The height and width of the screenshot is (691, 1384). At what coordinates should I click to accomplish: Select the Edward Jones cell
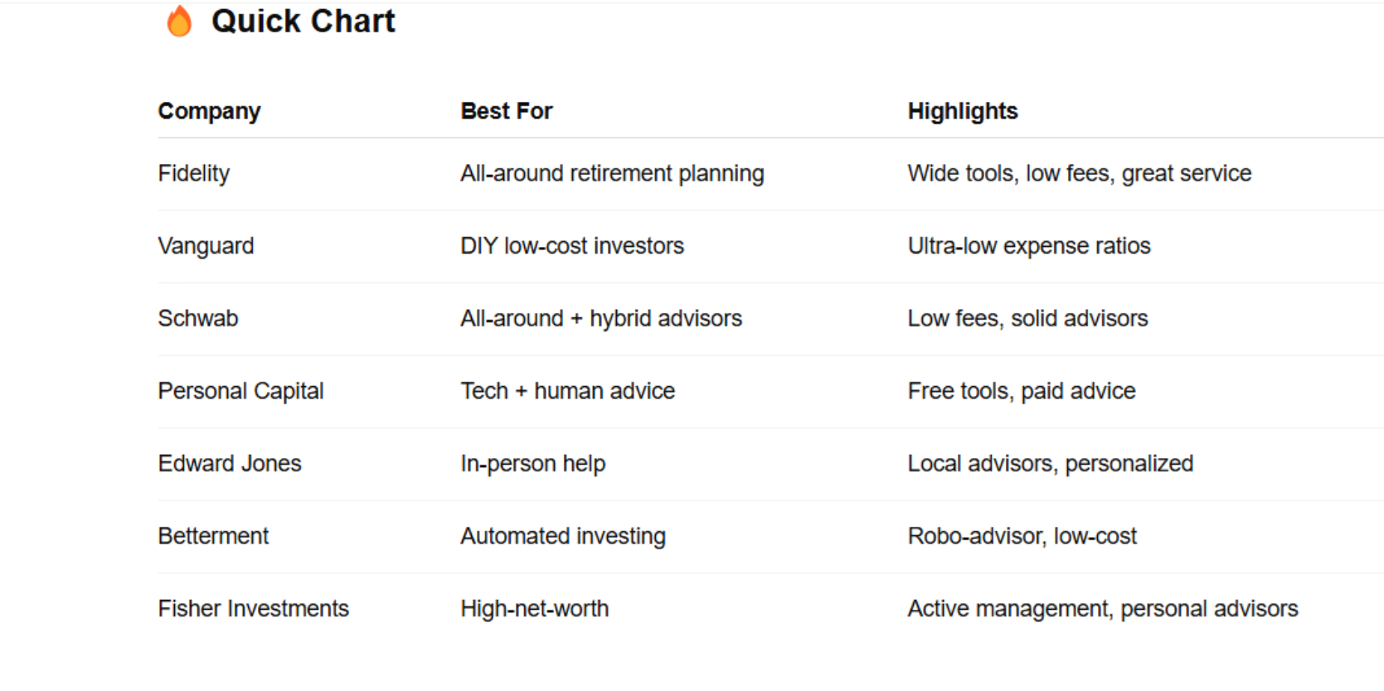(229, 463)
